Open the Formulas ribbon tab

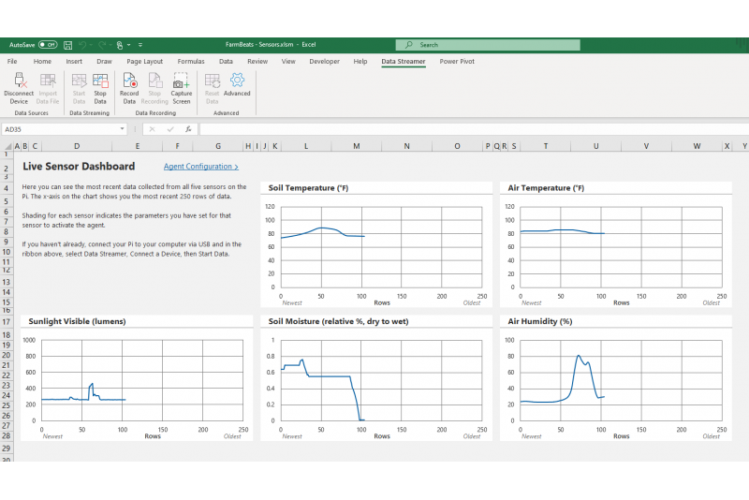pos(191,62)
